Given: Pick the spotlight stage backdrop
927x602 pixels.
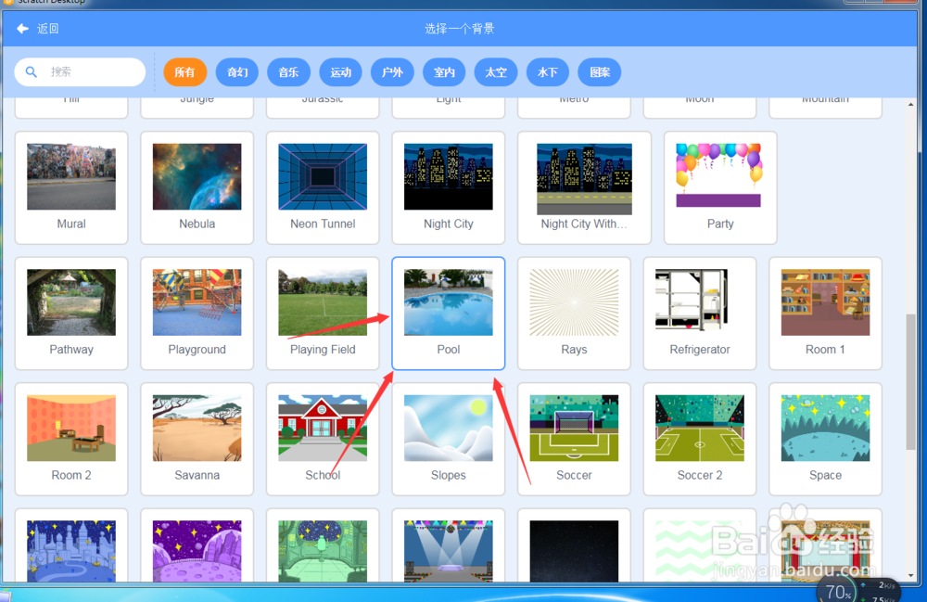Looking at the screenshot, I should click(x=448, y=547).
